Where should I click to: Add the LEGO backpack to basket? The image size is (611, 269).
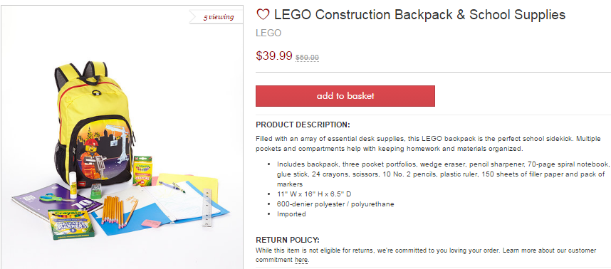345,96
